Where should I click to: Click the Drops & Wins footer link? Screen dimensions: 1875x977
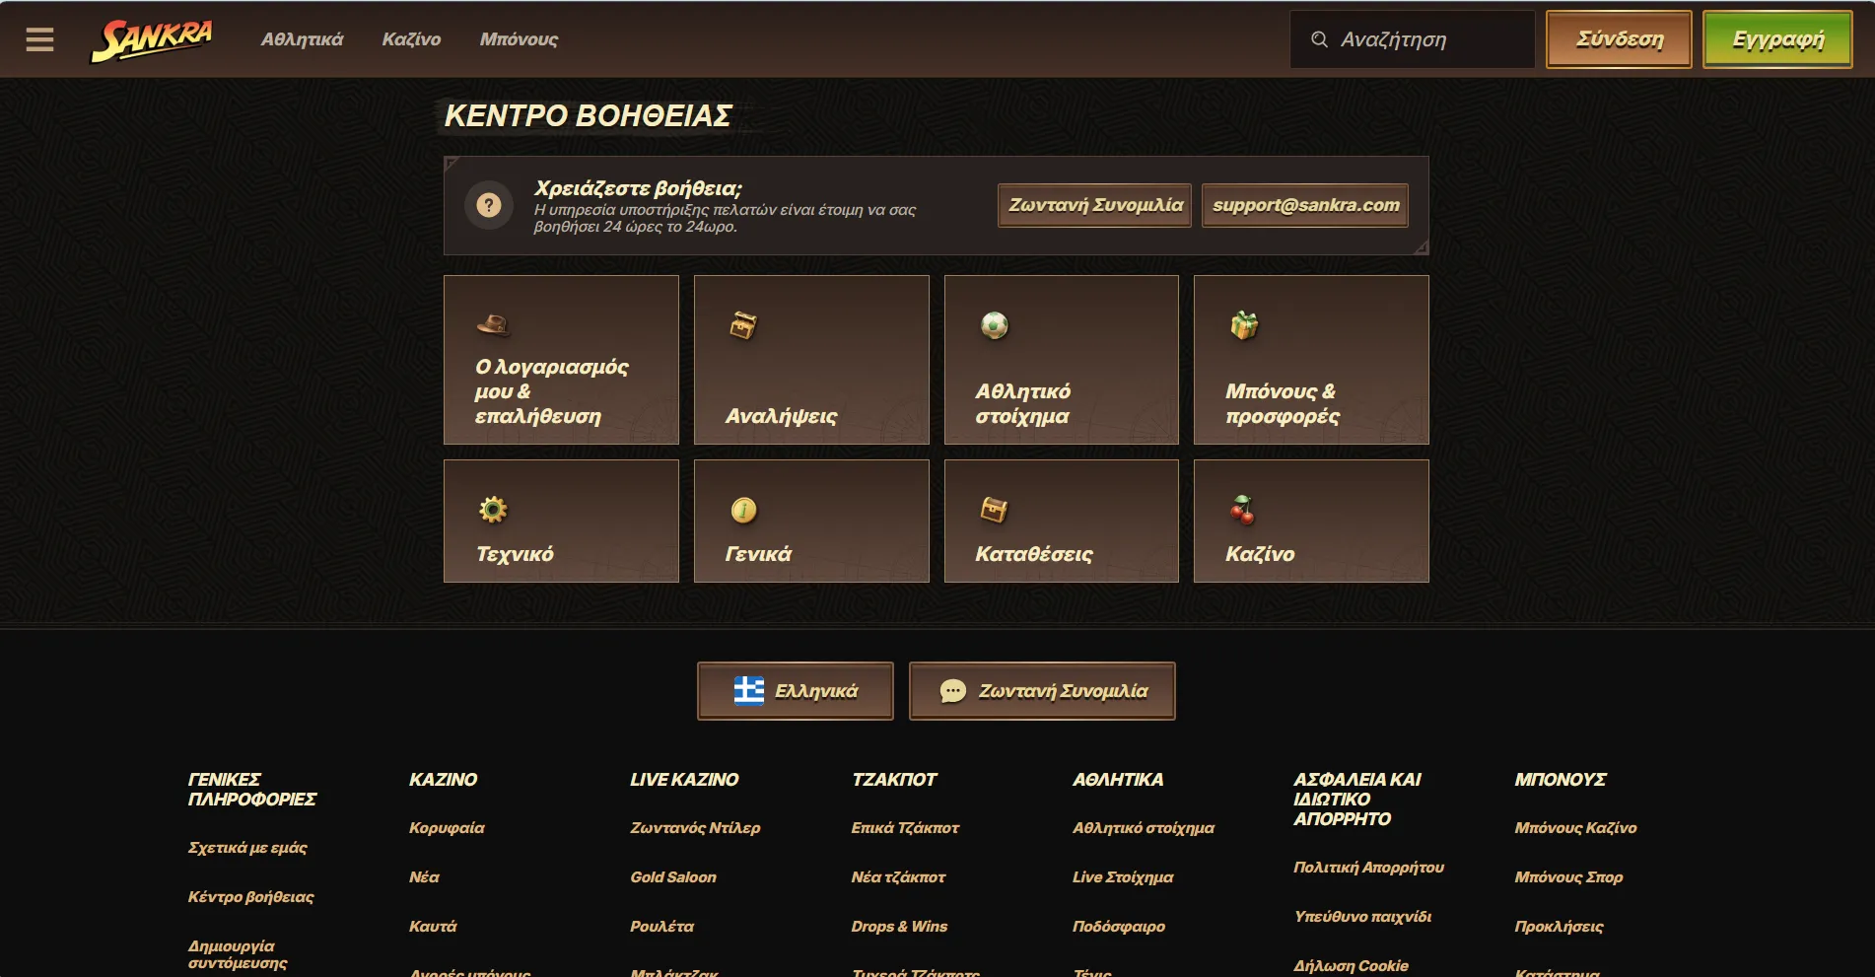(899, 927)
